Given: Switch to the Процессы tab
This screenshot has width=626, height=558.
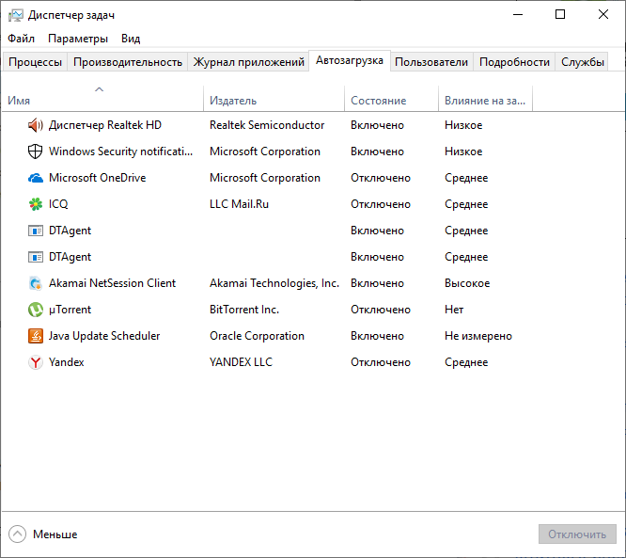Looking at the screenshot, I should point(35,62).
